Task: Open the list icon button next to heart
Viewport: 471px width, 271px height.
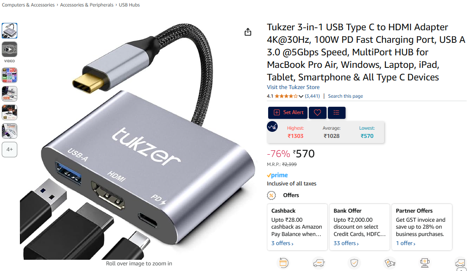Action: coord(336,112)
